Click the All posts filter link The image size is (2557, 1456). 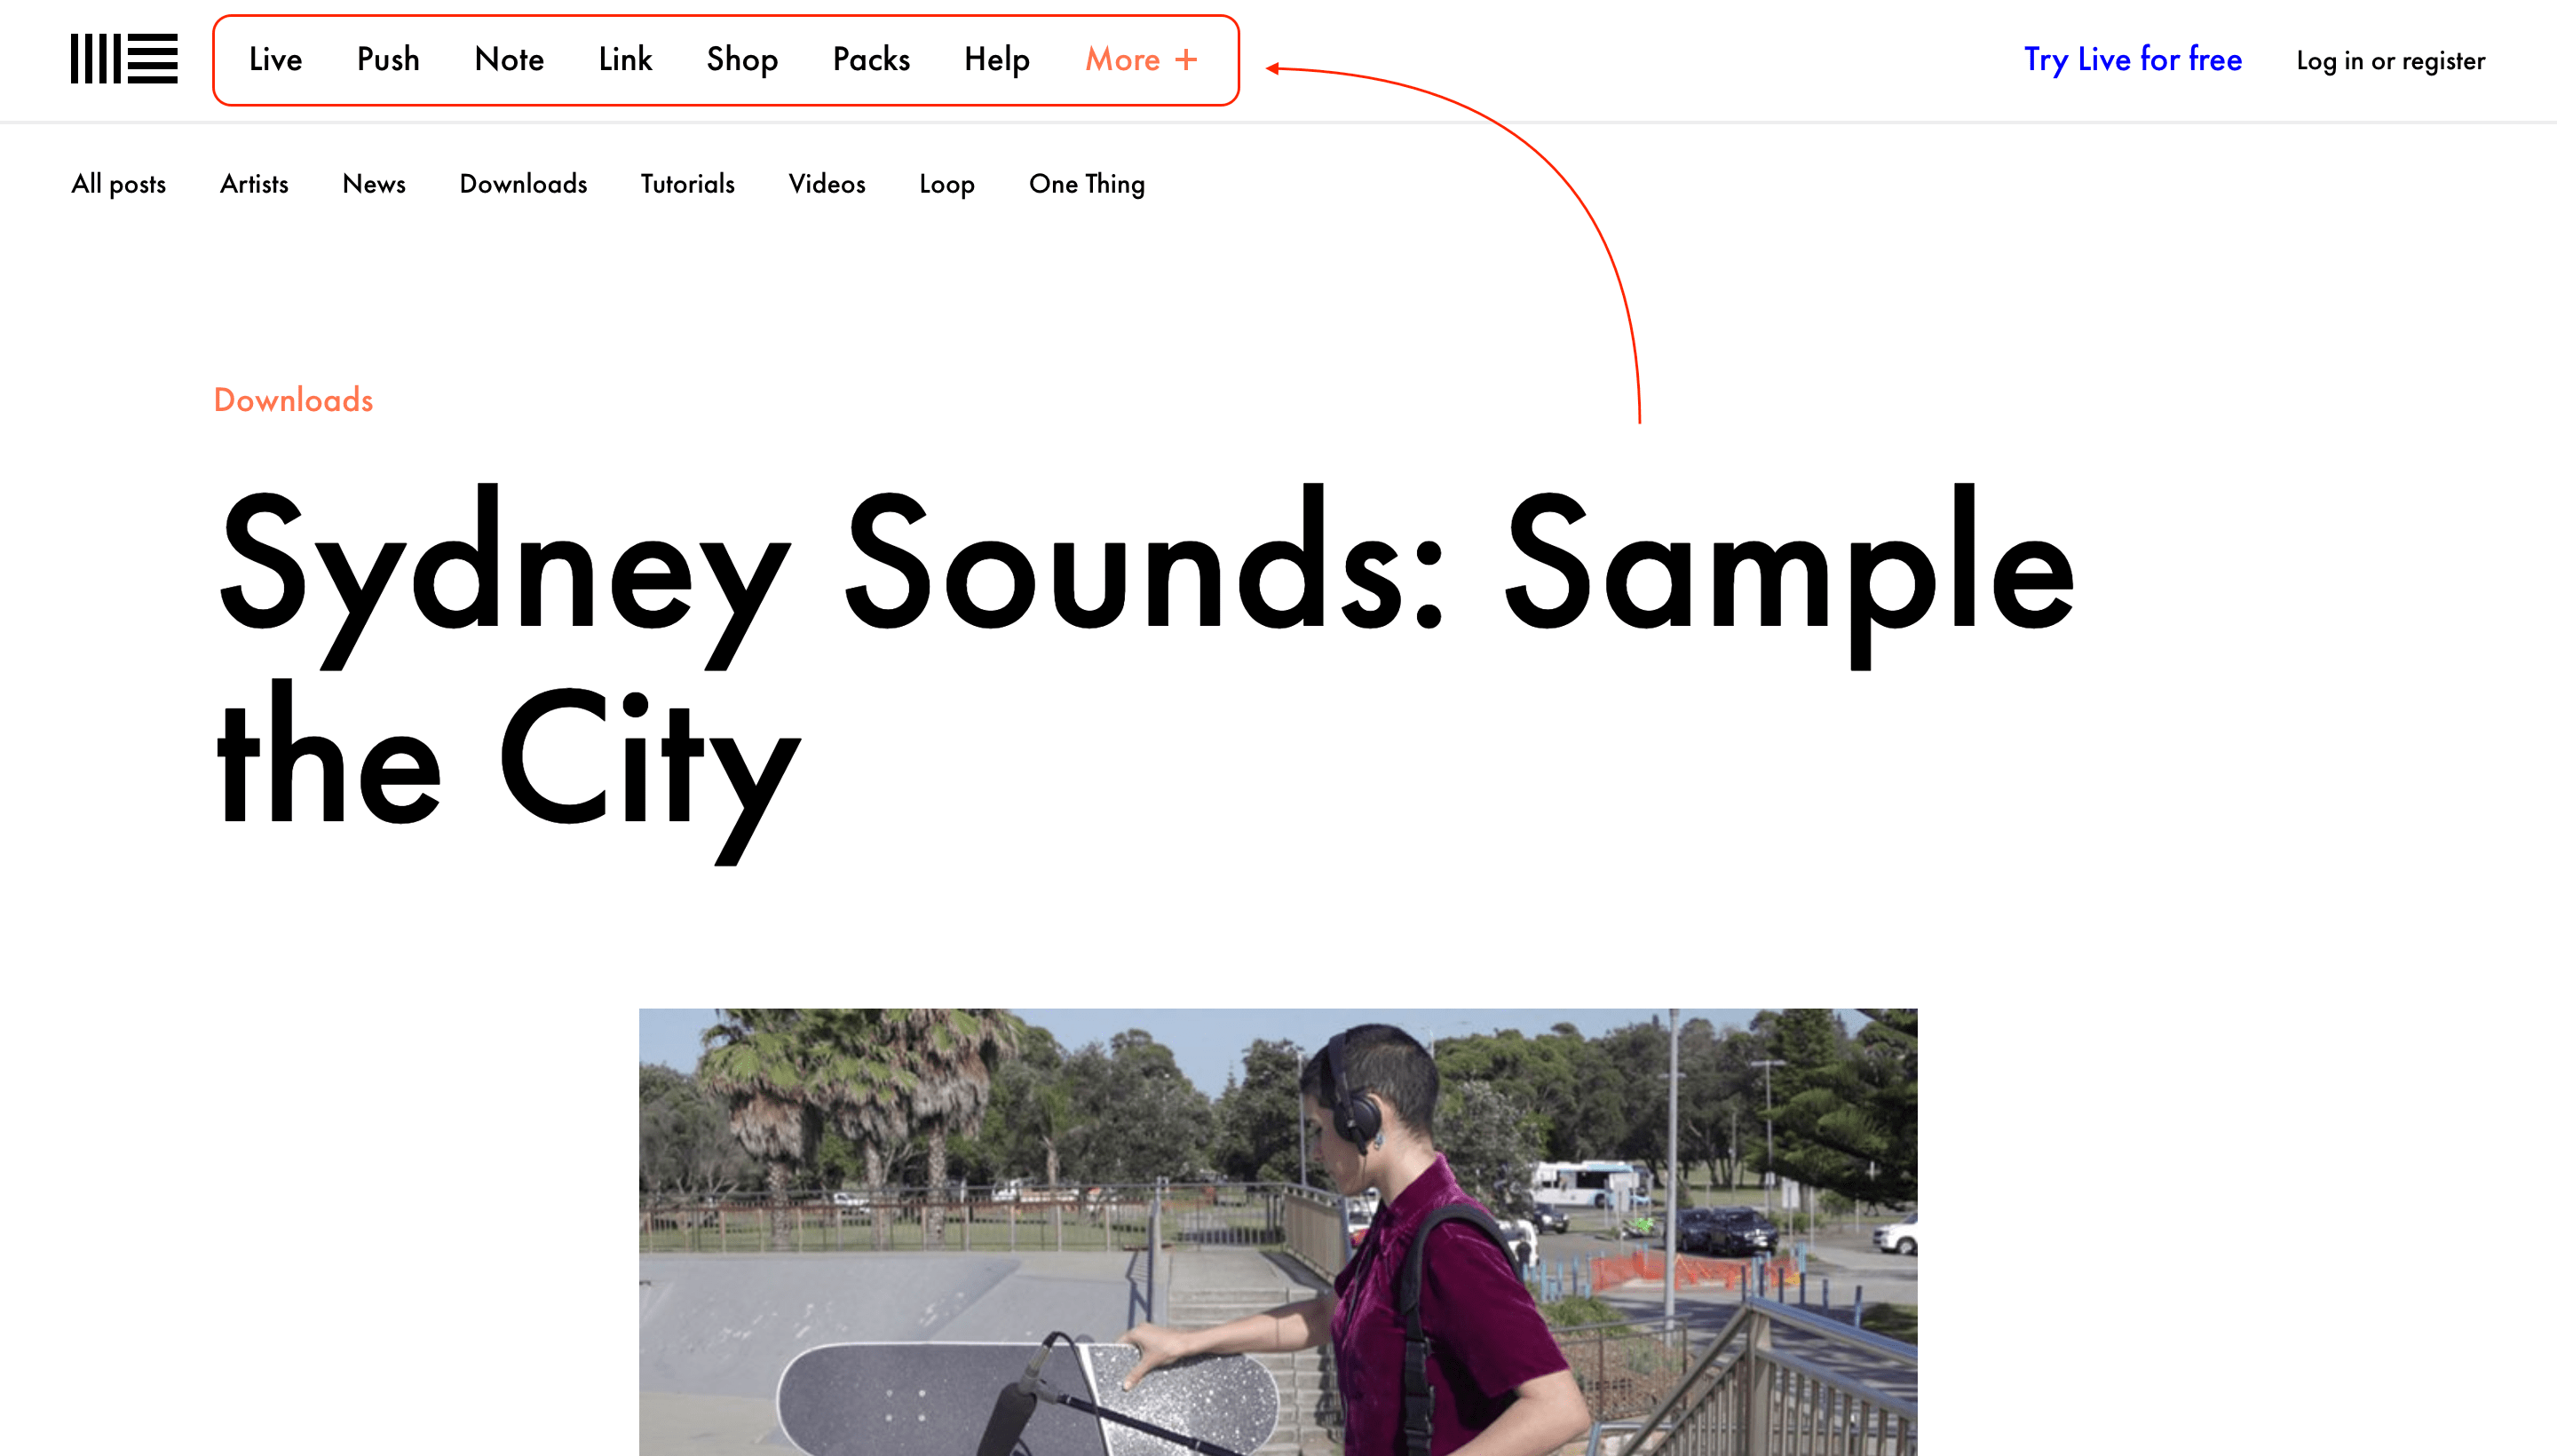tap(118, 183)
